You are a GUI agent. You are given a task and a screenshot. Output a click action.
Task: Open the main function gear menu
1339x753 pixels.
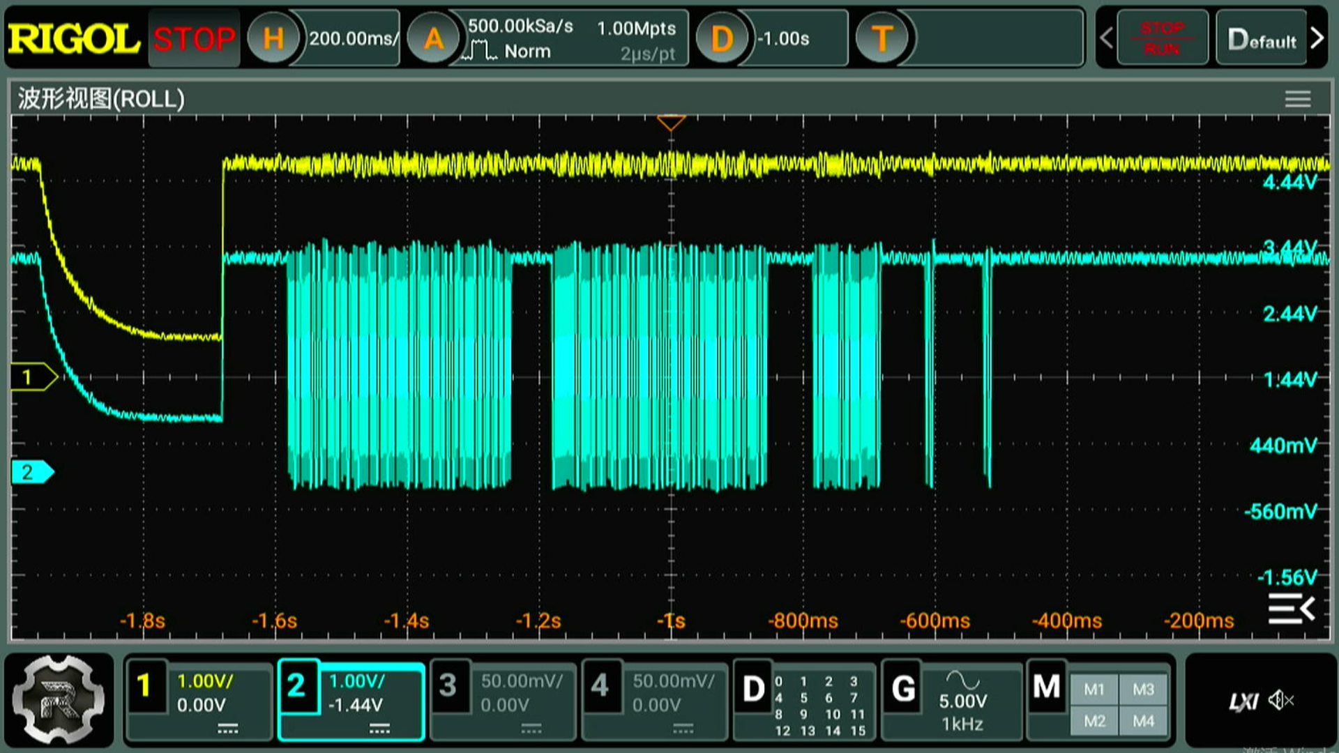[x=59, y=700]
